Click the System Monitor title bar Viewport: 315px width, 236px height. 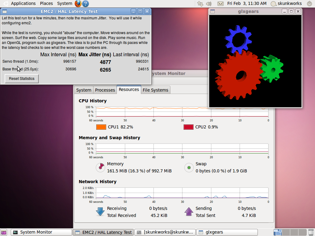pos(180,73)
